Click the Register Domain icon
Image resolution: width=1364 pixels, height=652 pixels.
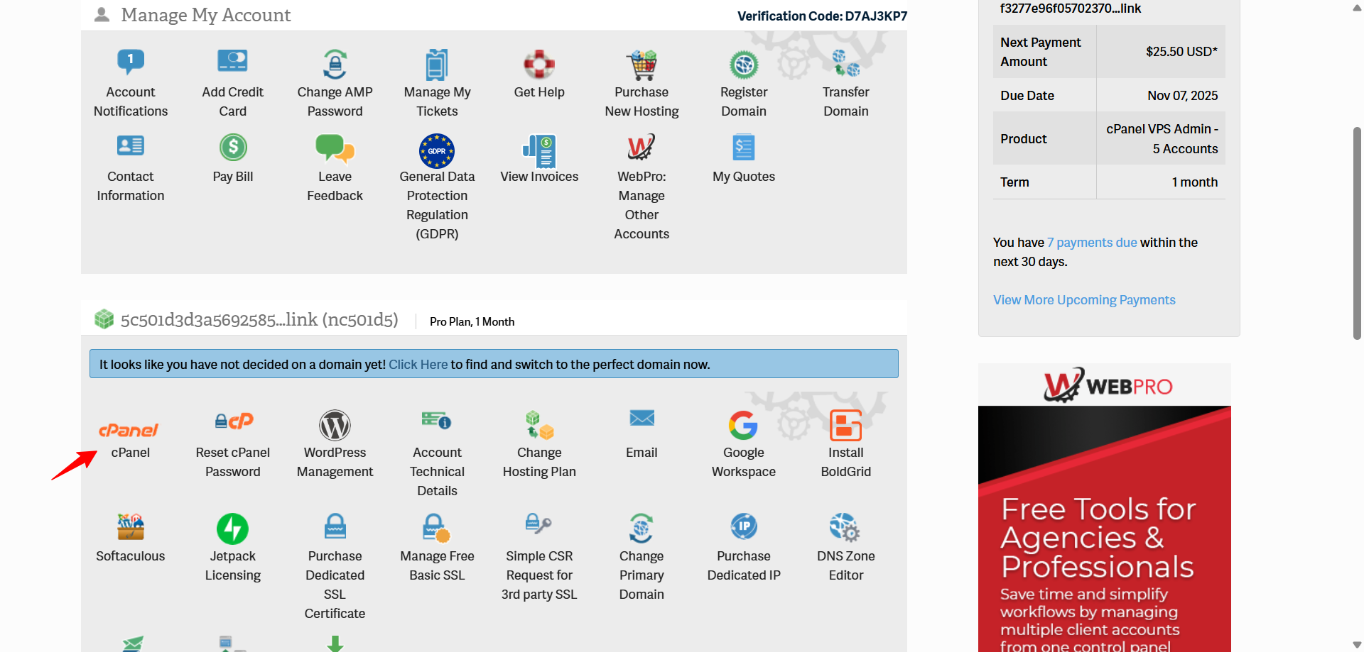click(x=744, y=65)
